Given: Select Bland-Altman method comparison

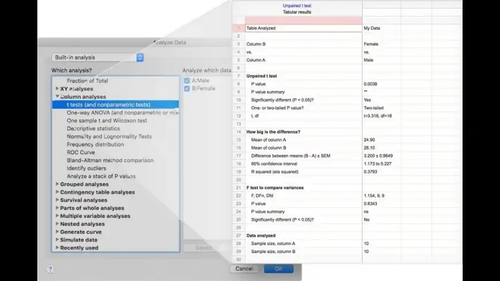Looking at the screenshot, I should pyautogui.click(x=110, y=161).
